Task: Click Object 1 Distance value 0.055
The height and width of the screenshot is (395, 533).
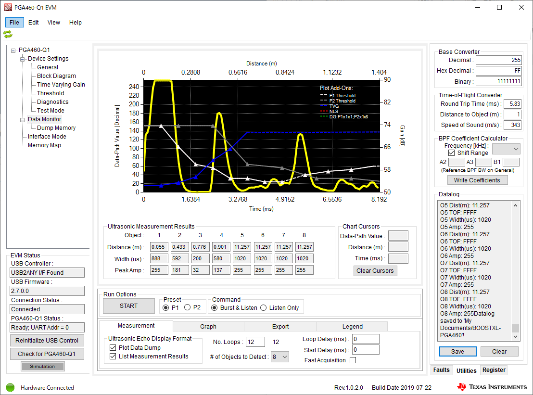Action: [x=159, y=247]
